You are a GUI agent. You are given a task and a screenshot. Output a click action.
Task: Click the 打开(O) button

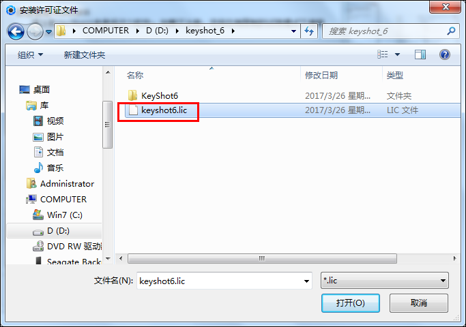click(x=351, y=303)
